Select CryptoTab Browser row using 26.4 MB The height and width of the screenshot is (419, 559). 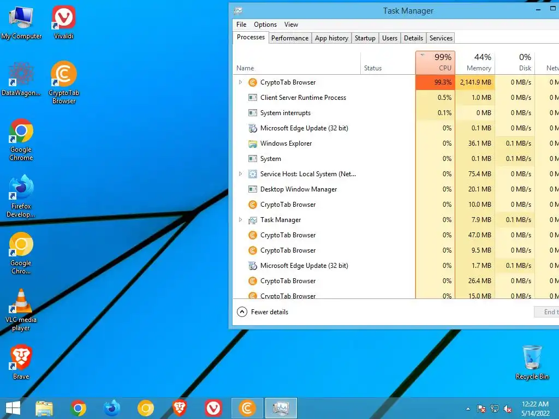point(396,281)
